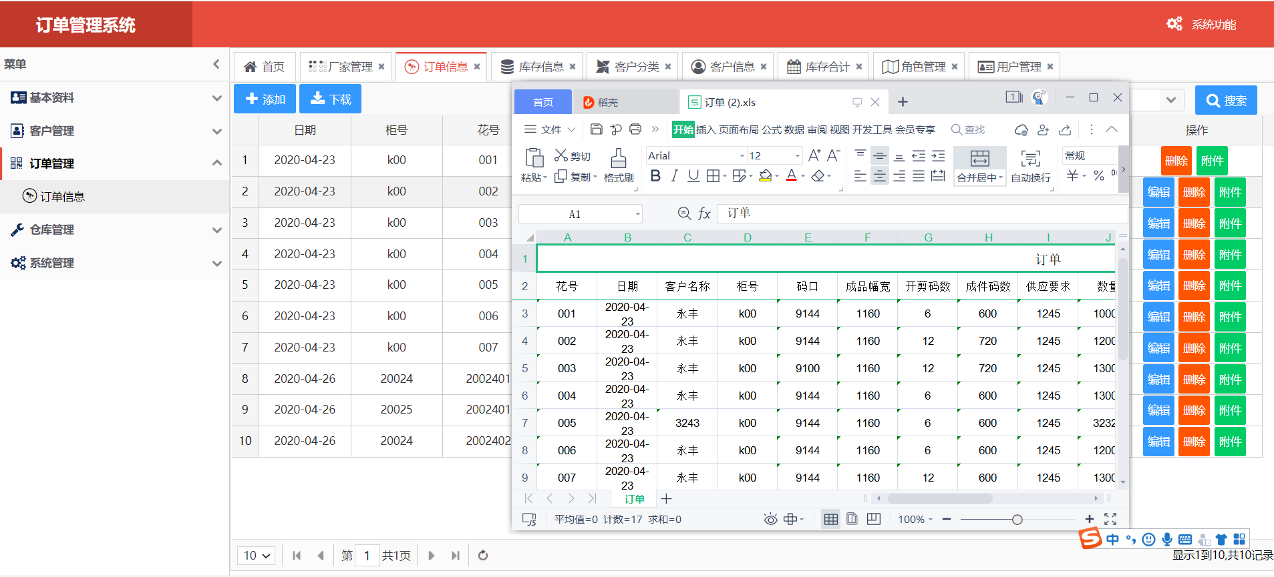The image size is (1274, 577).
Task: Switch to the 库存信息 tab
Action: pyautogui.click(x=538, y=67)
